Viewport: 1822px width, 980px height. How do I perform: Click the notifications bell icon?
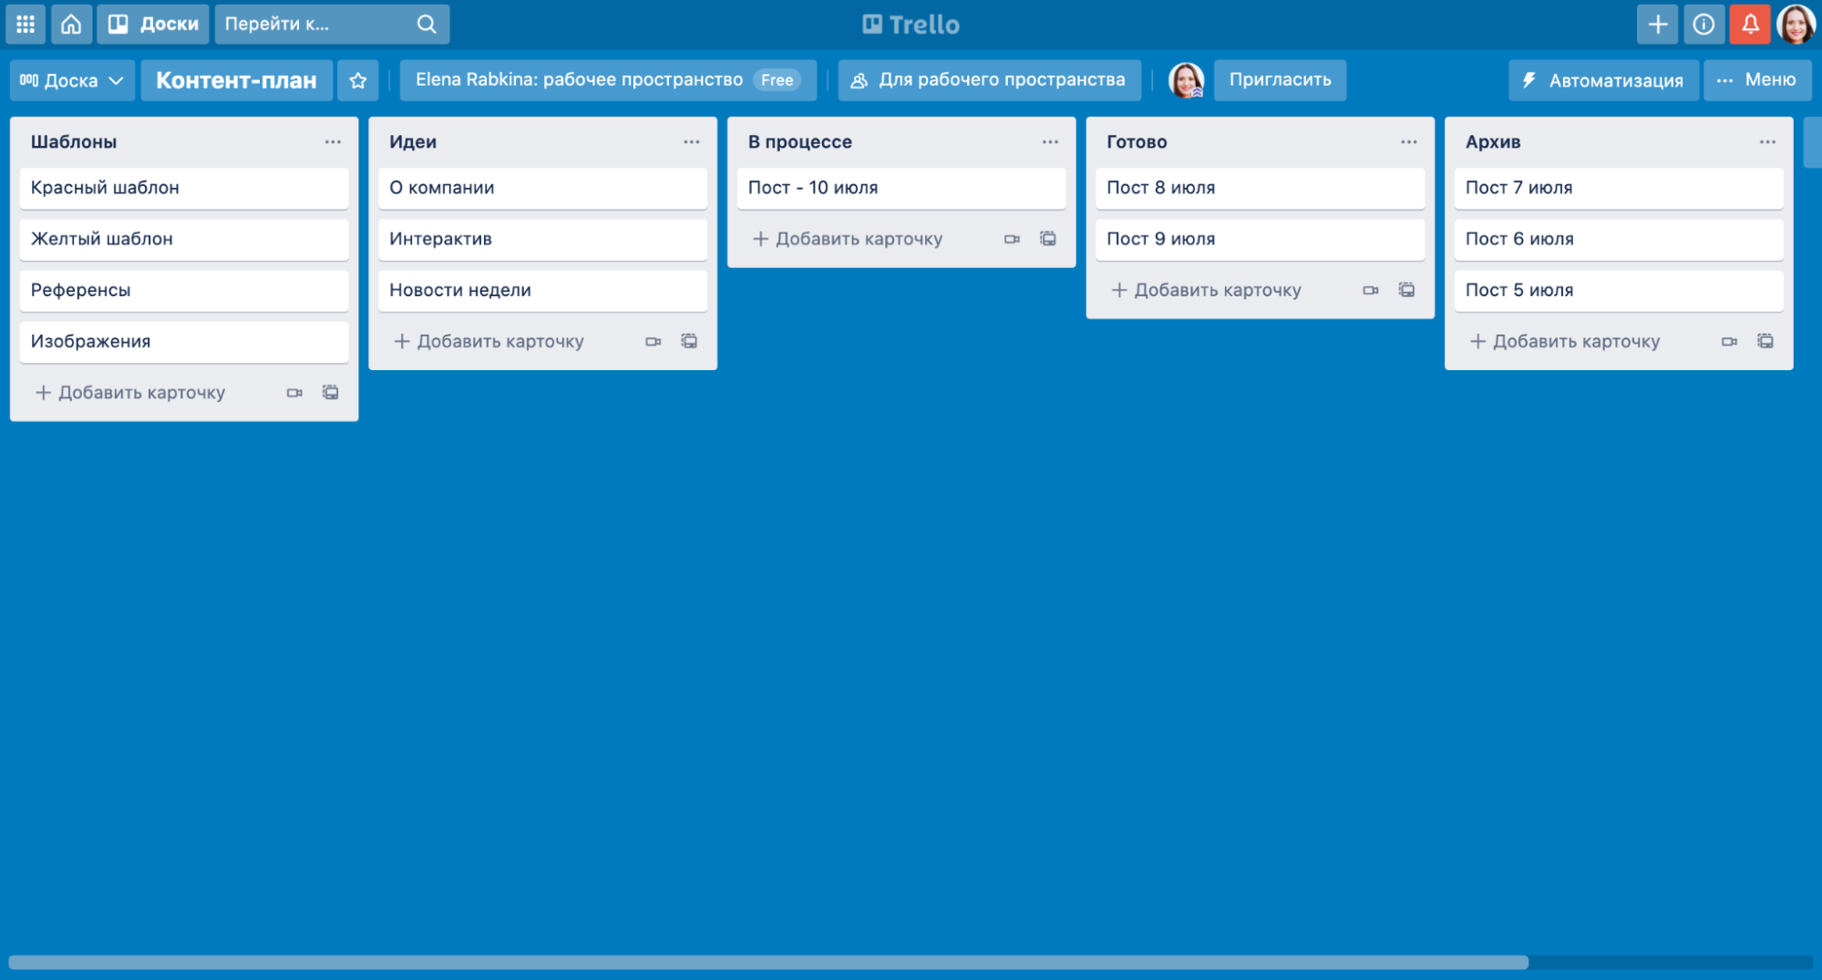click(x=1750, y=25)
